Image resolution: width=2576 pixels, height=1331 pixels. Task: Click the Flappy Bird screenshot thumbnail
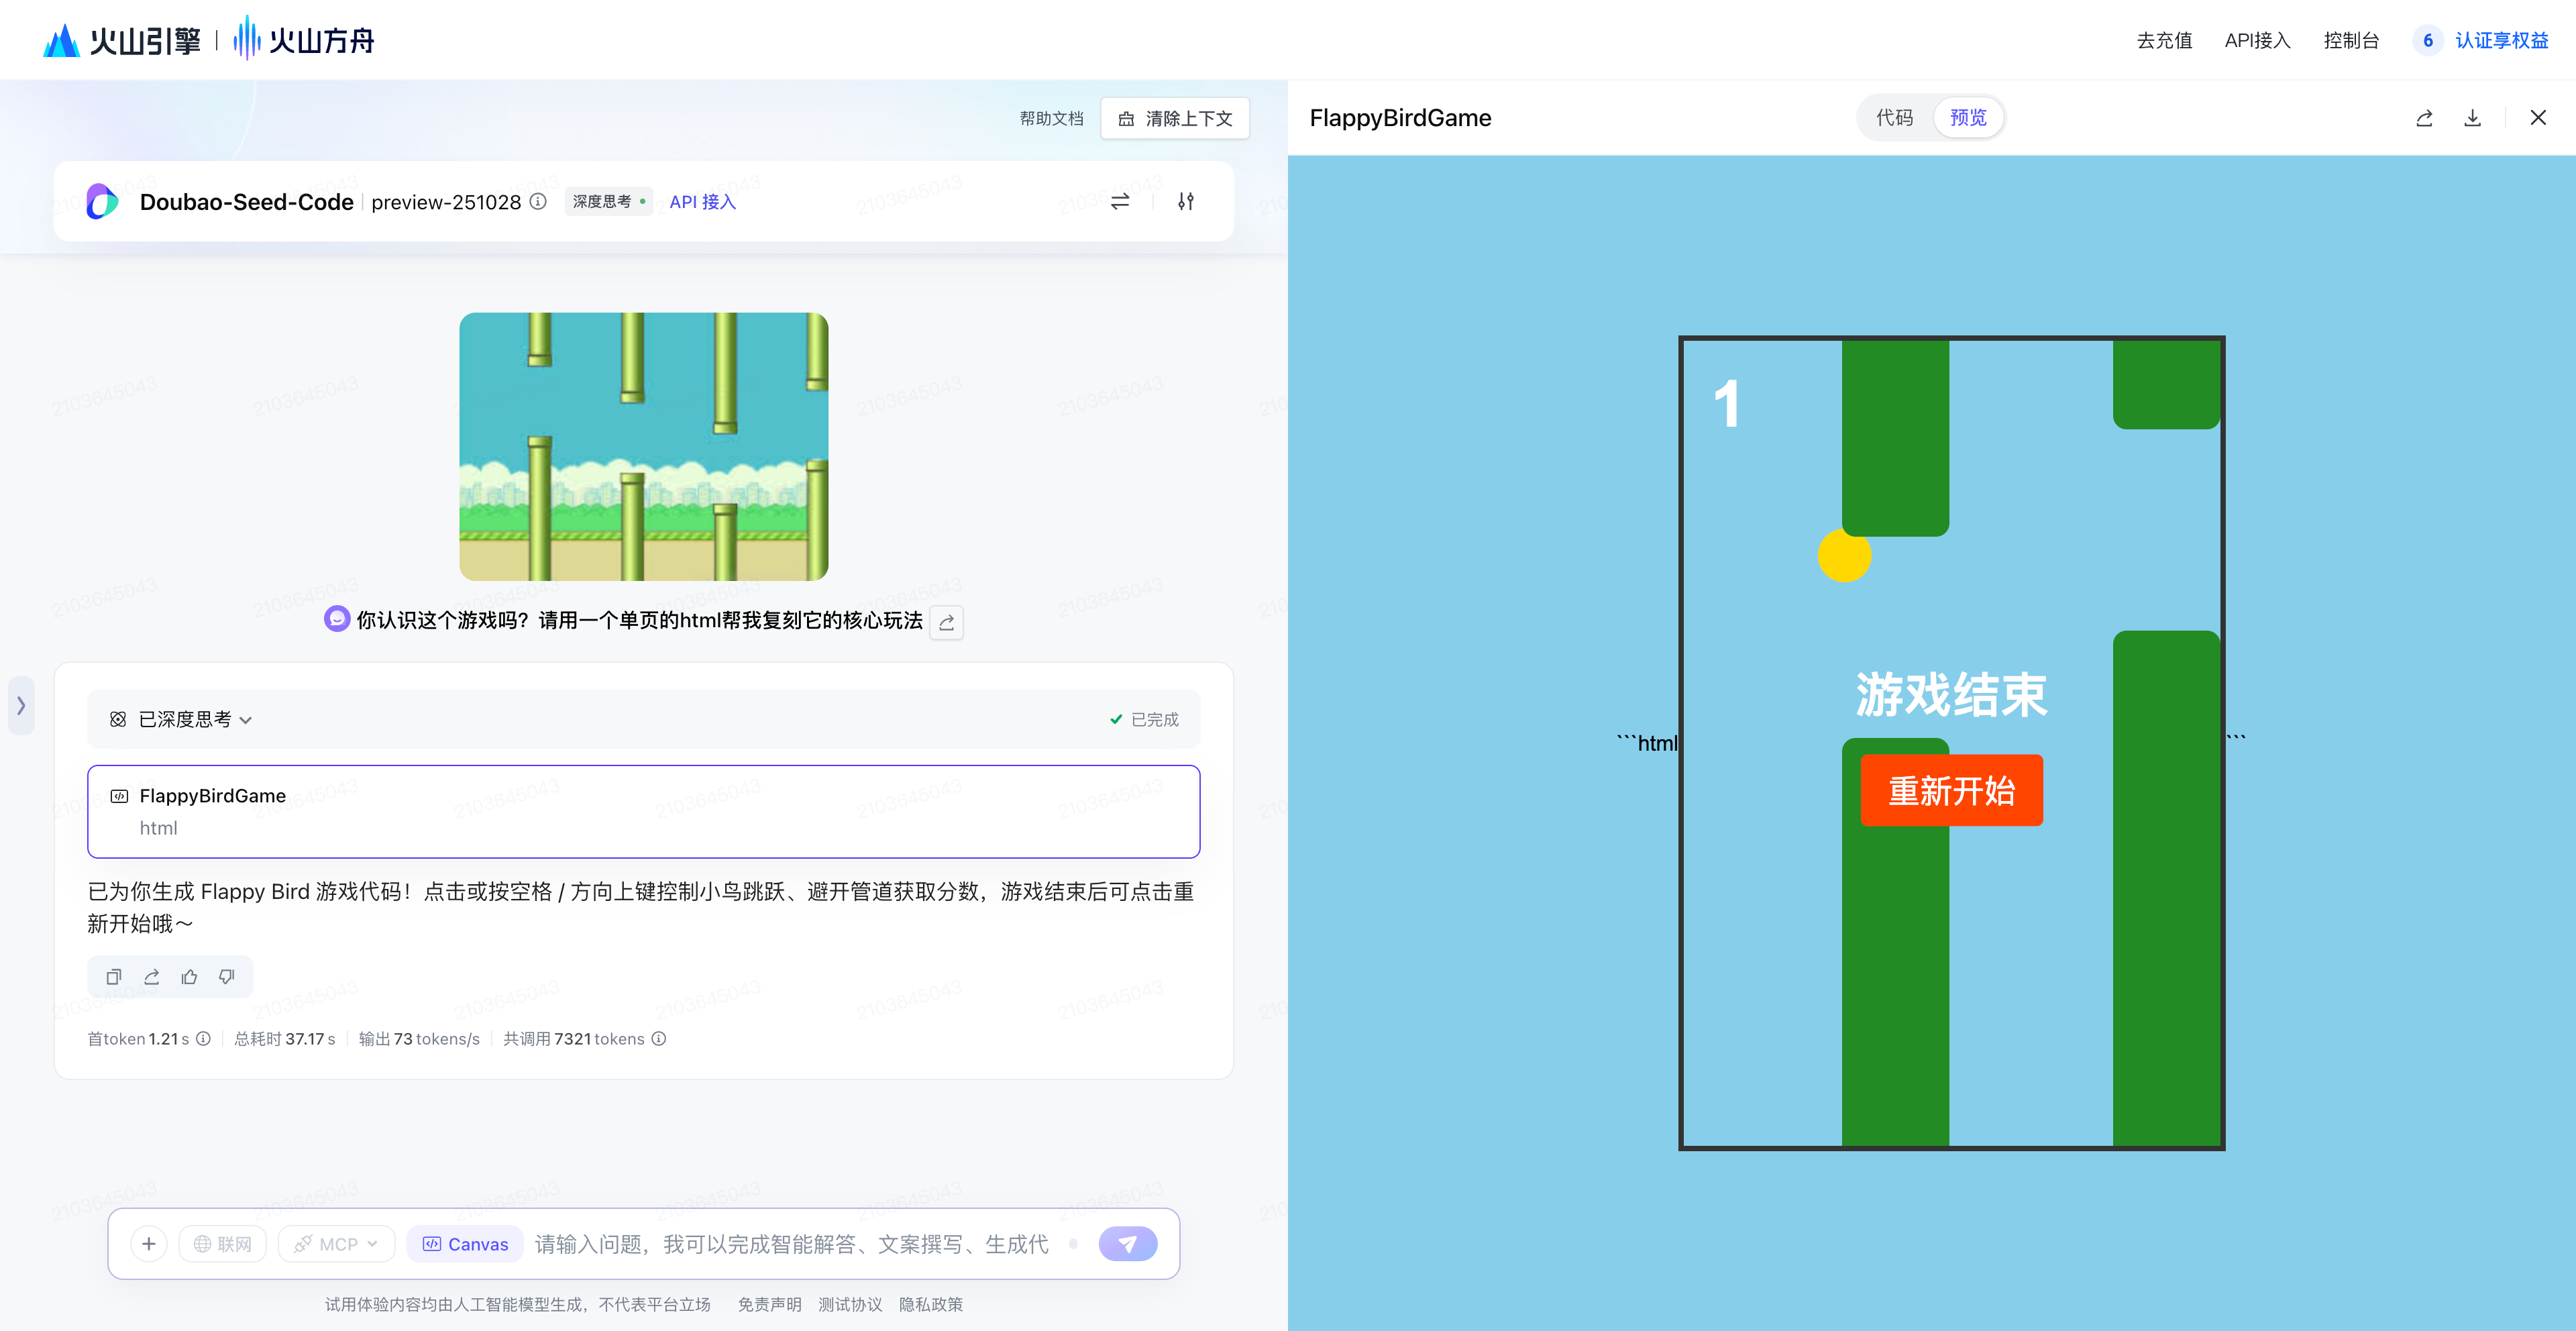pyautogui.click(x=643, y=446)
